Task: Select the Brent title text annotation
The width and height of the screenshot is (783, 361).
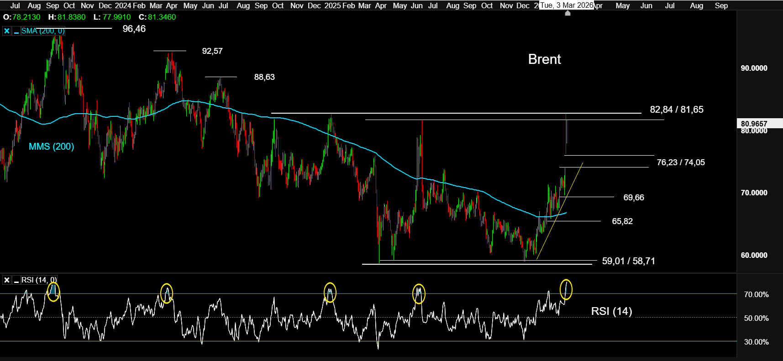Action: pyautogui.click(x=544, y=59)
